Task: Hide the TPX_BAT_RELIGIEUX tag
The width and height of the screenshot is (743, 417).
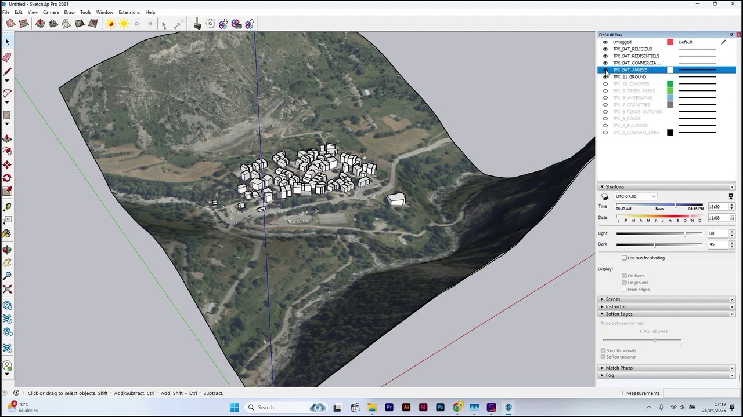Action: [605, 49]
